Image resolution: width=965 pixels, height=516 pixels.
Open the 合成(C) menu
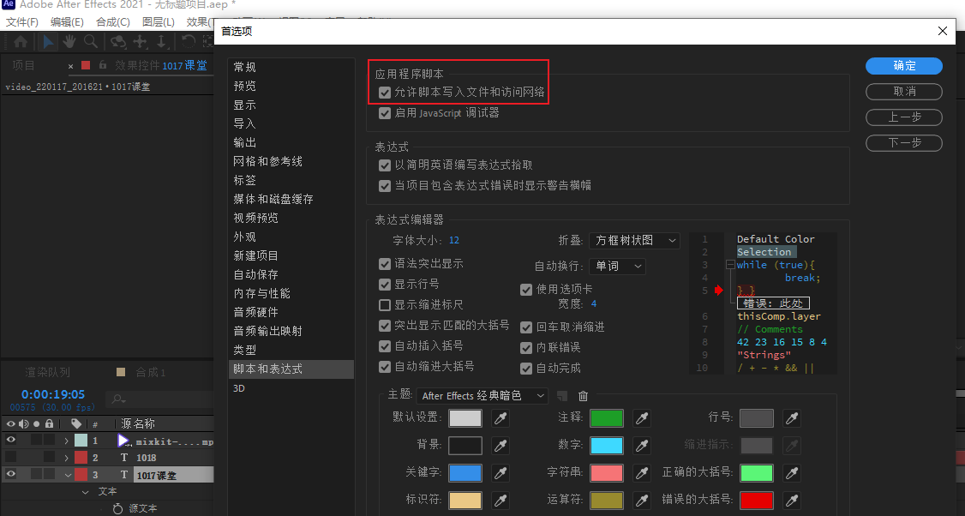coord(112,22)
